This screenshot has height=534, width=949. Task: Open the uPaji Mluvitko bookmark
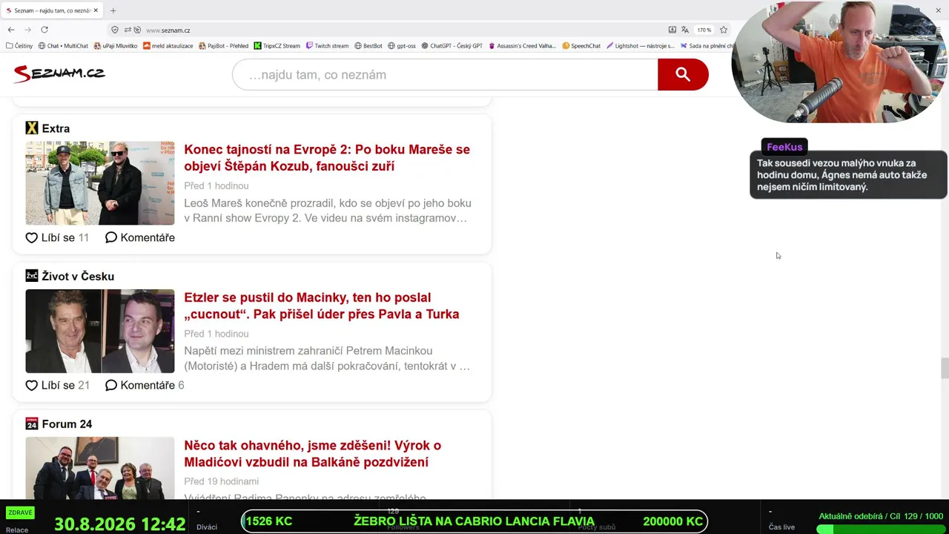116,46
